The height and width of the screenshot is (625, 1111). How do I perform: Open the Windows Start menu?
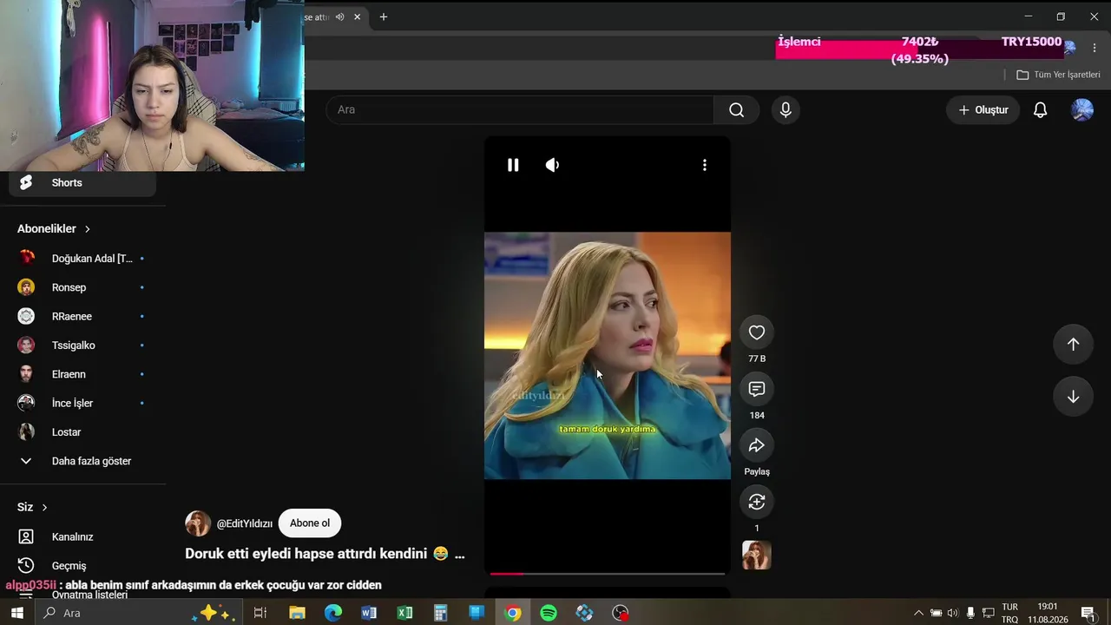pyautogui.click(x=17, y=613)
